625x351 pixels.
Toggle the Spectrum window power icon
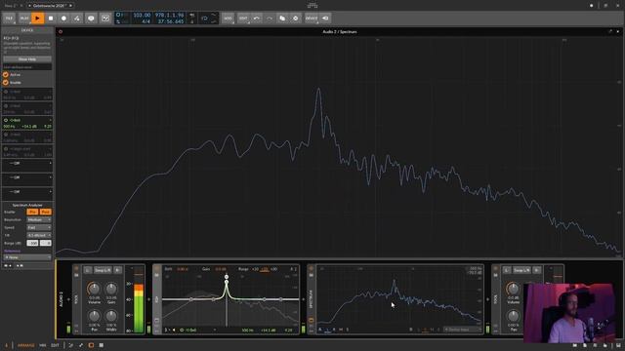click(x=61, y=31)
